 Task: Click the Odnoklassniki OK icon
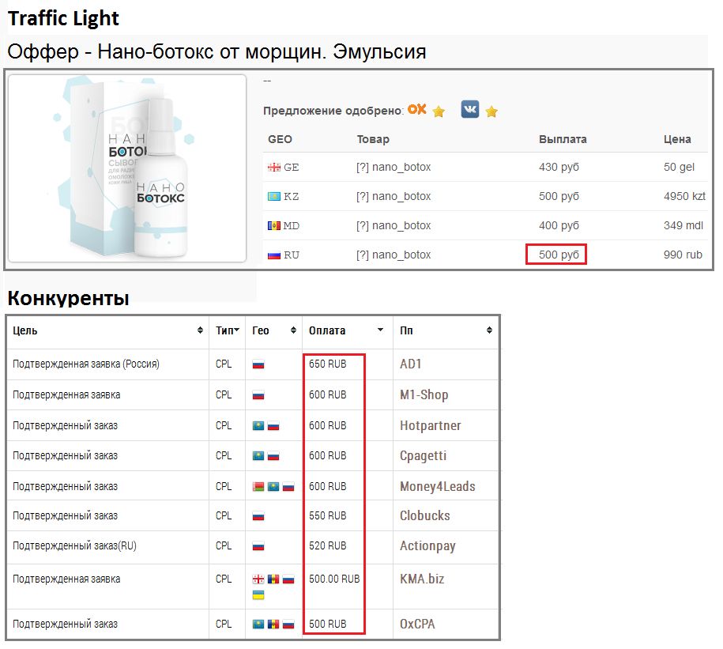click(417, 109)
